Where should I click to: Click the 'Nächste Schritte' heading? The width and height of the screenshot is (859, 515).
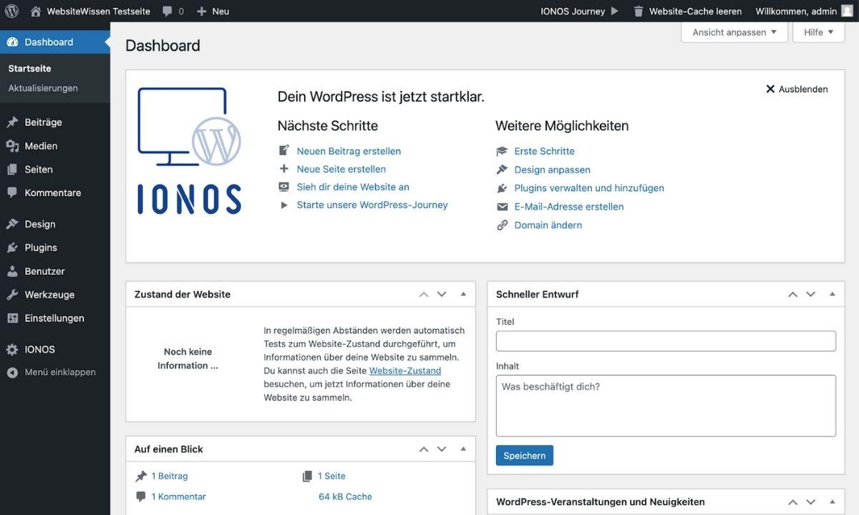328,126
